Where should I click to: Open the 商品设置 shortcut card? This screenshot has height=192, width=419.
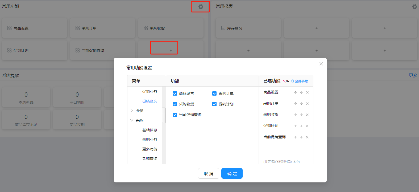(35, 28)
